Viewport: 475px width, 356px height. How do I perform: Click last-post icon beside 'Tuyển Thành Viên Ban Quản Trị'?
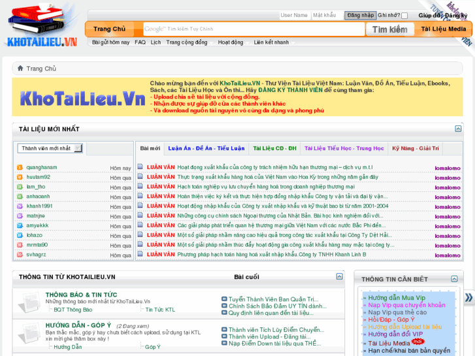224,299
